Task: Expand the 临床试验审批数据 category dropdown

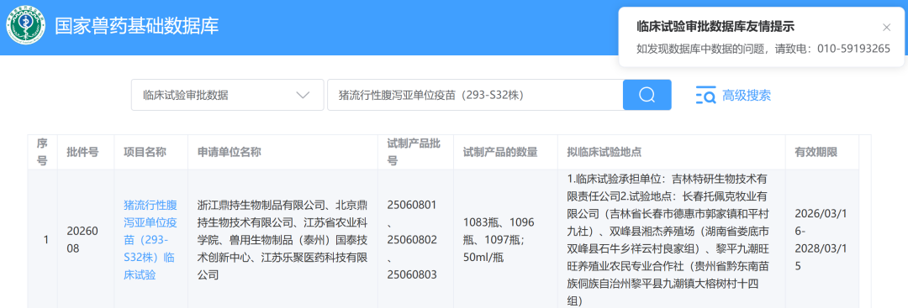Action: pyautogui.click(x=228, y=95)
